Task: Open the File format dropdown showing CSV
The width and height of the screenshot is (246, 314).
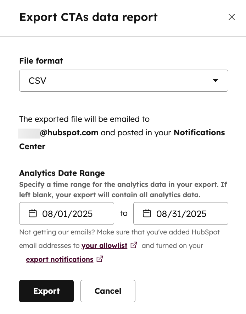Action: pos(123,81)
